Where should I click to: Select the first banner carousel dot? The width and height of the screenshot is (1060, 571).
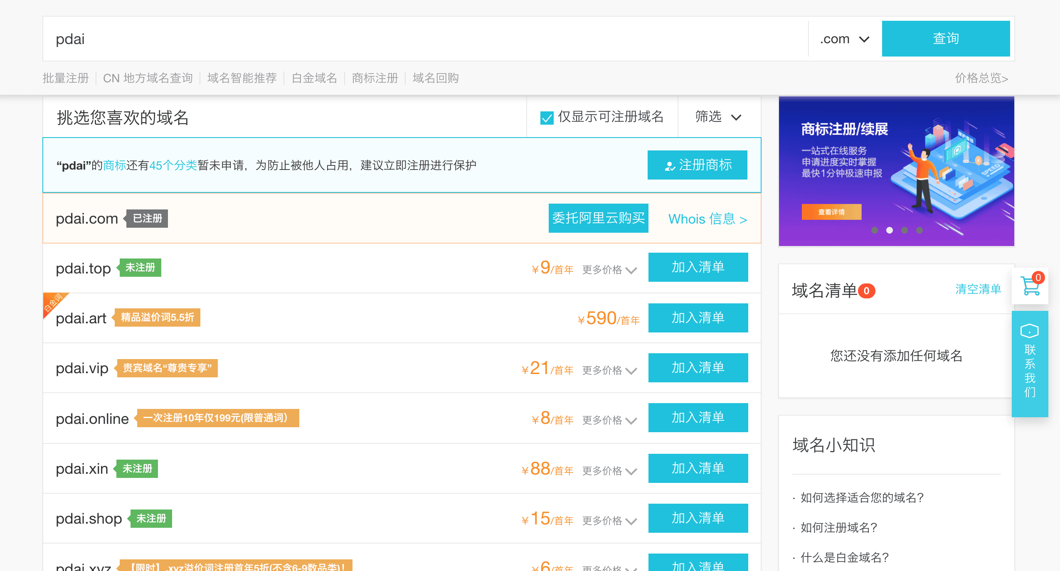[875, 230]
